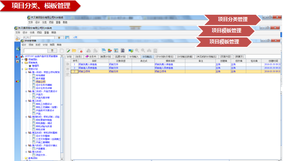Collapse the 第五阶段 phase node
The height and width of the screenshot is (161, 283).
click(26, 133)
